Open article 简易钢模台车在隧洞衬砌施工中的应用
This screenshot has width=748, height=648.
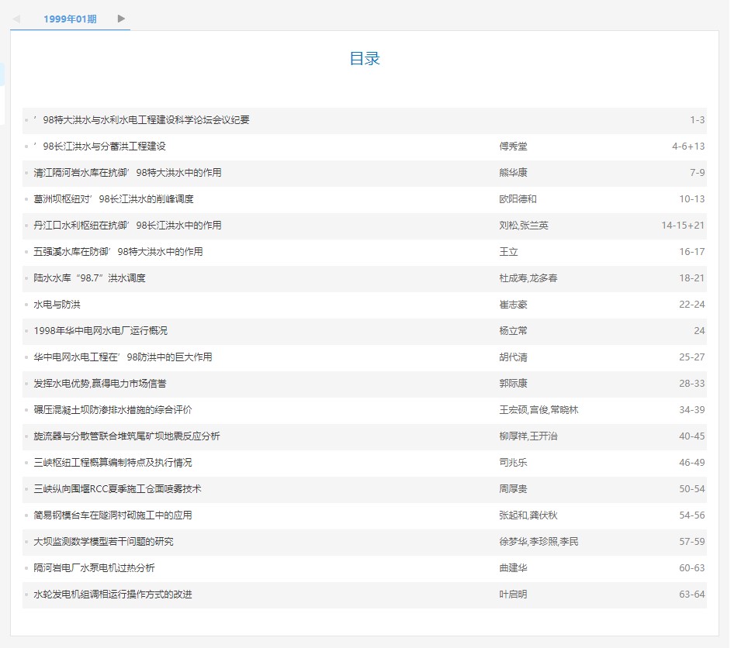(x=113, y=515)
